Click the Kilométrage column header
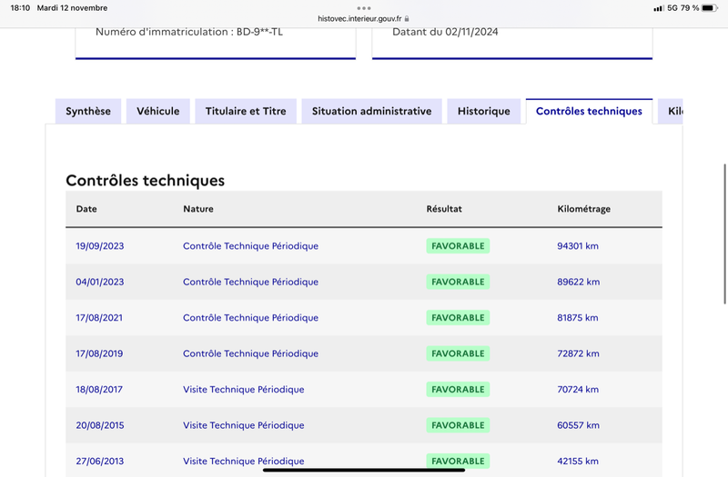 pos(583,209)
